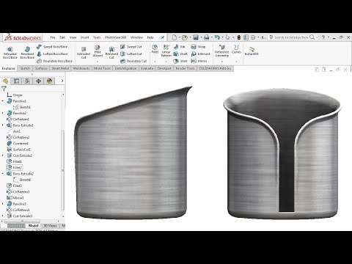Viewport: 352px width, 264px height.
Task: Choose the Swept Cut tool
Action: [131, 46]
